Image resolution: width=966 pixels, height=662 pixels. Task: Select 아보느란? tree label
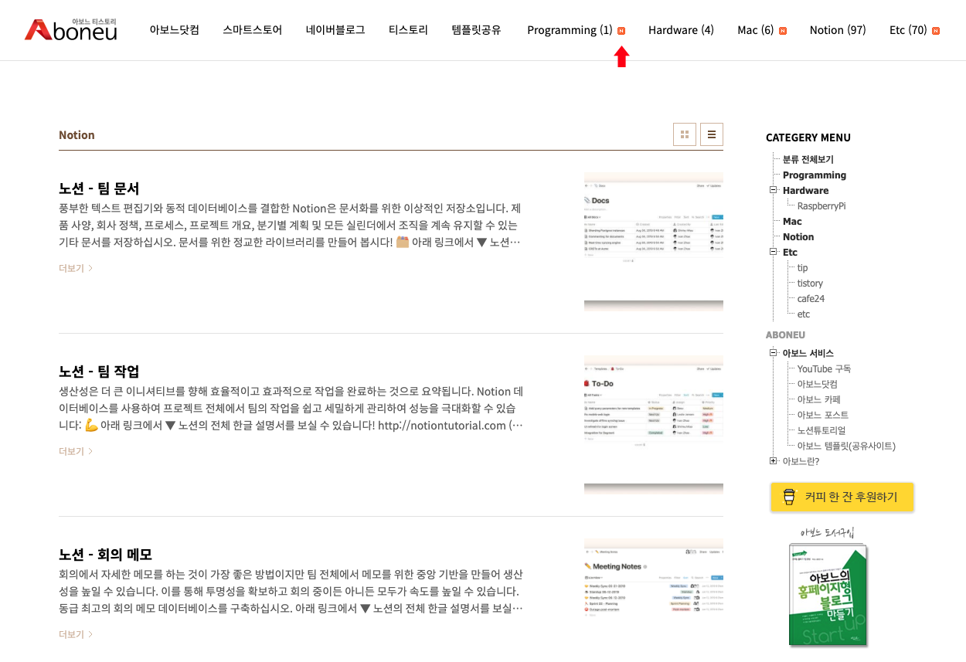(x=801, y=461)
